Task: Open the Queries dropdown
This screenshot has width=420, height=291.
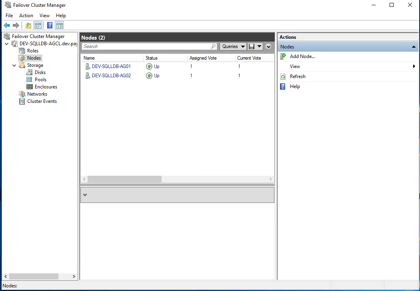Action: [x=233, y=46]
